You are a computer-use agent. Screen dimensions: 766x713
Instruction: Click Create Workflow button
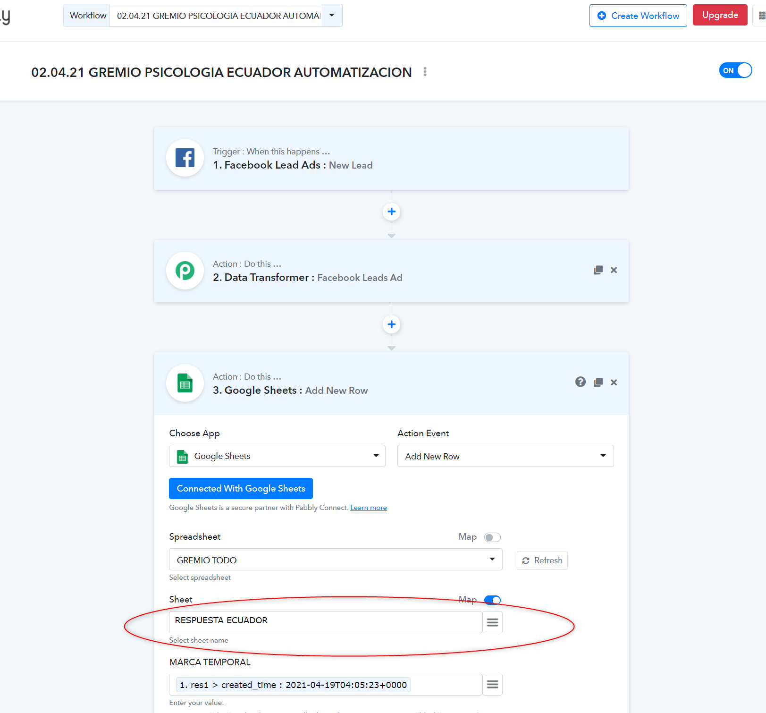coord(638,16)
